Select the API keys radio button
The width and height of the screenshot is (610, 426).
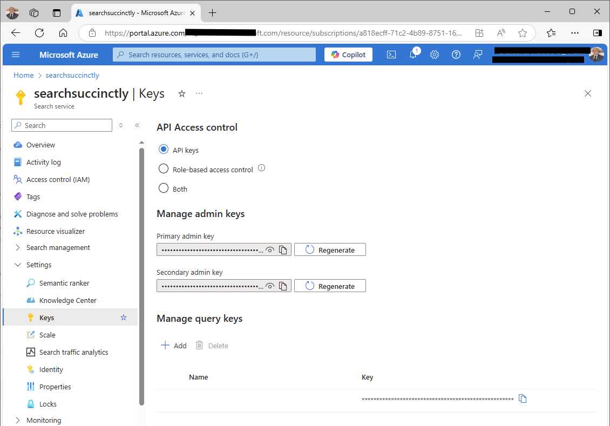click(164, 150)
